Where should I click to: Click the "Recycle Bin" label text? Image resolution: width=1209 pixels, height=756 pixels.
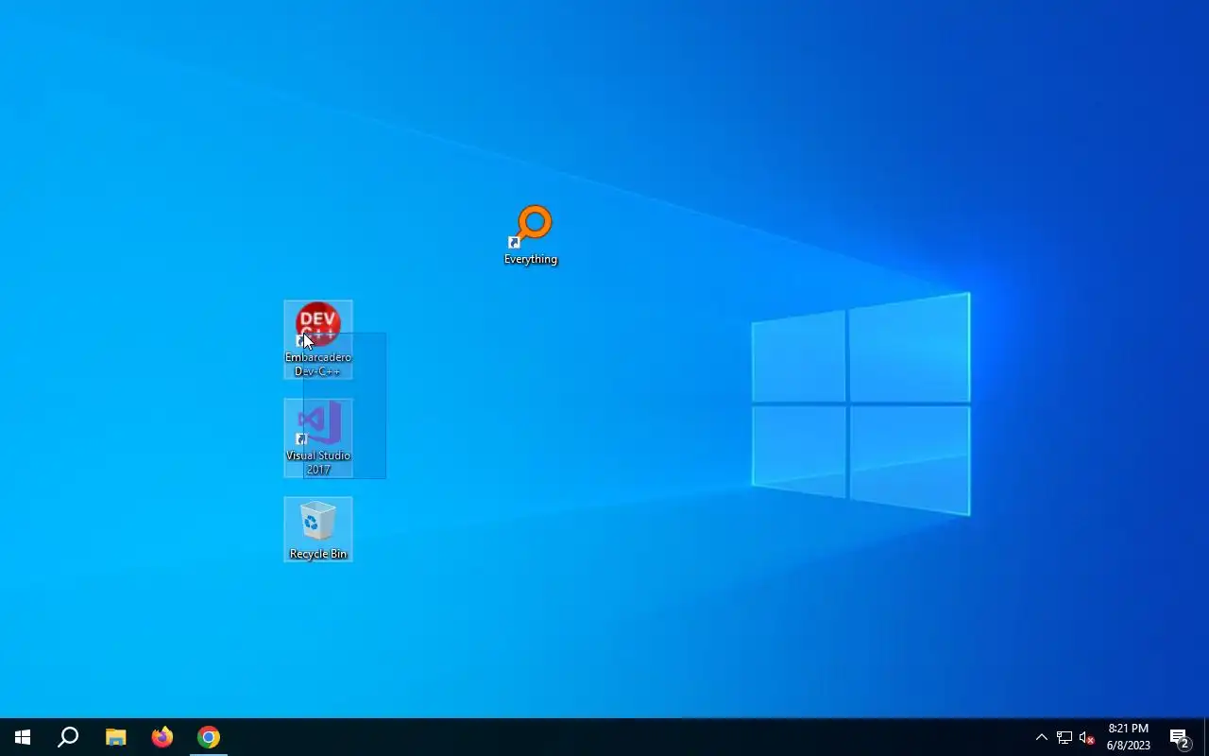pos(318,554)
